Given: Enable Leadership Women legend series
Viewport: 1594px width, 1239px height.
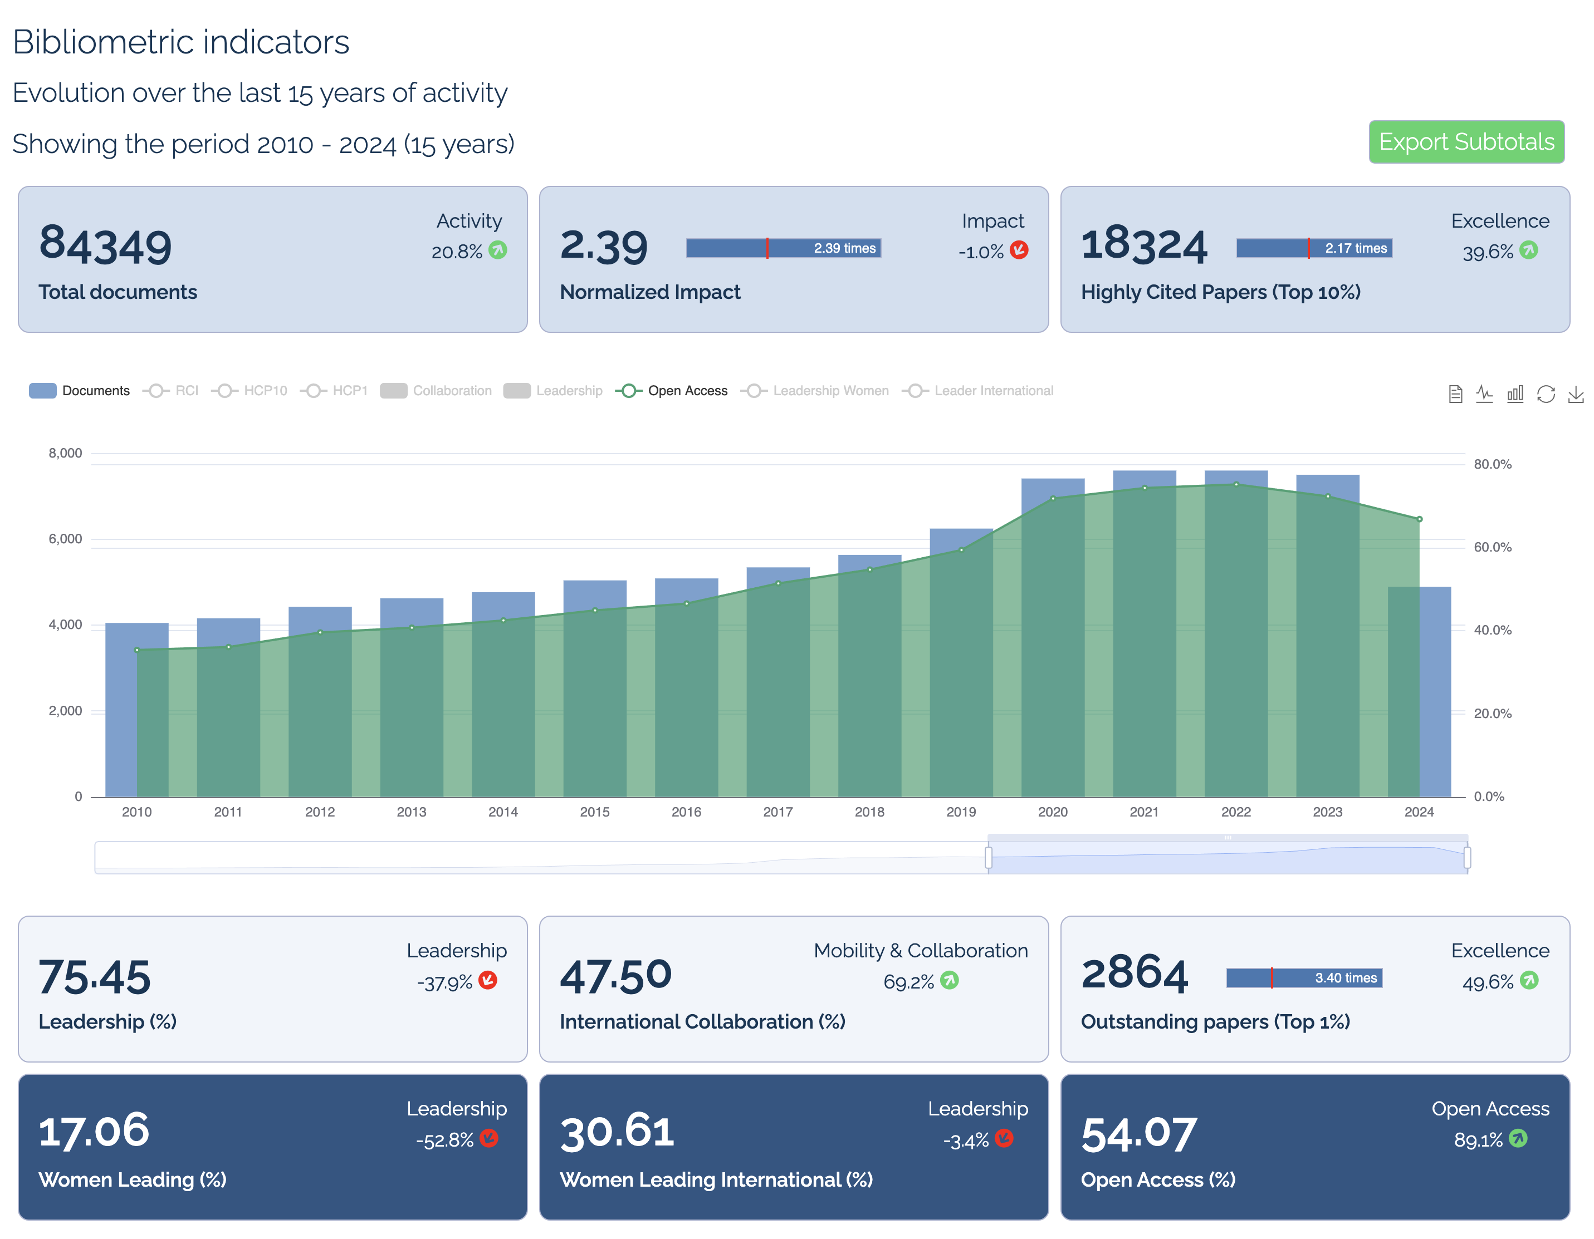Looking at the screenshot, I should pyautogui.click(x=815, y=391).
